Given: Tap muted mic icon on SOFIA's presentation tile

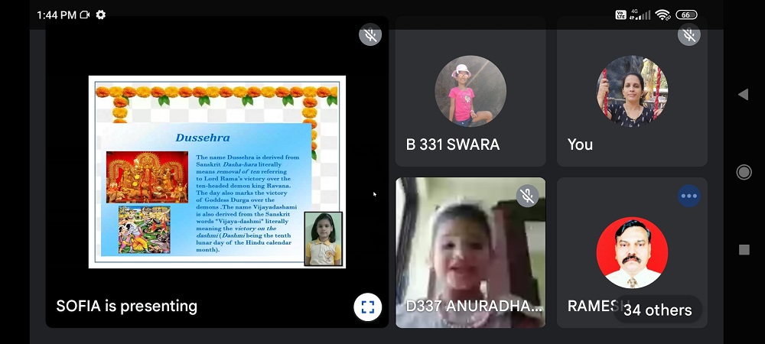Looking at the screenshot, I should (370, 35).
